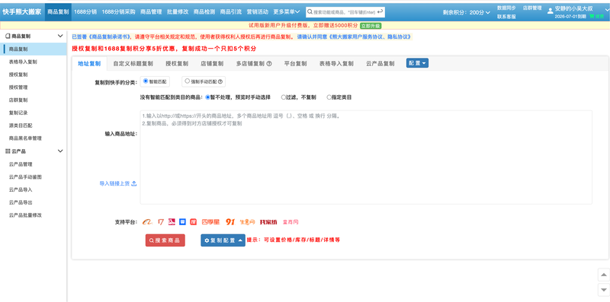Viewport: 610px width, 302px height.
Task: Collapse the 商品复制 sidebar section
Action: point(60,36)
